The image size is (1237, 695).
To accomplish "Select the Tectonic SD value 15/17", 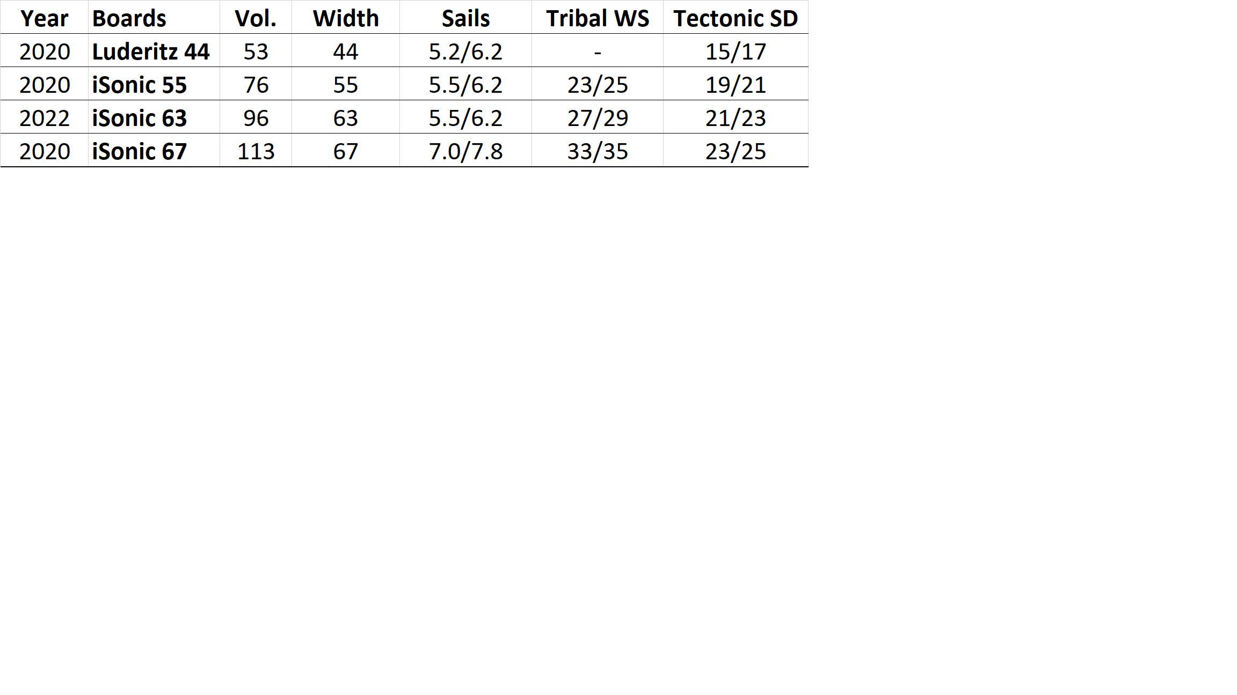I will pyautogui.click(x=736, y=51).
